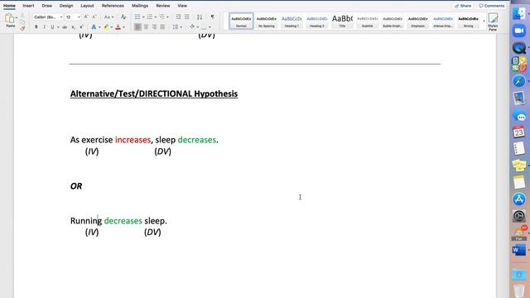Apply the red font color
530x298 pixels.
(118, 27)
